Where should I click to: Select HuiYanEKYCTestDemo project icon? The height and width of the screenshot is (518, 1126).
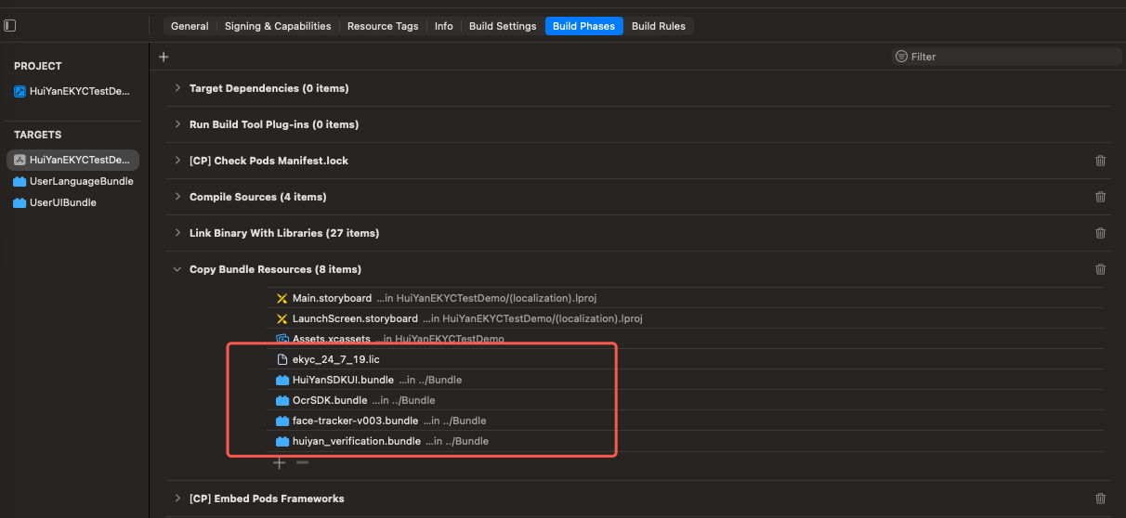coord(19,91)
